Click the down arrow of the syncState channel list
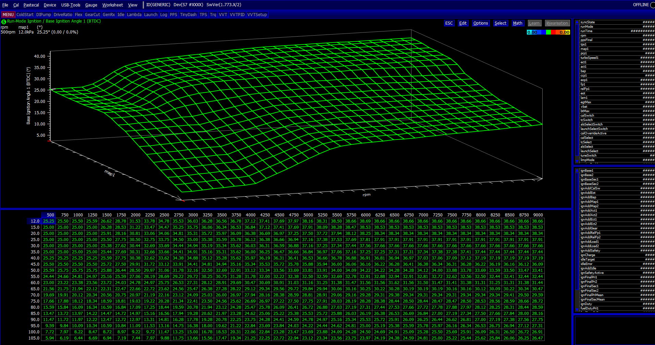The image size is (655, 345). [x=577, y=161]
